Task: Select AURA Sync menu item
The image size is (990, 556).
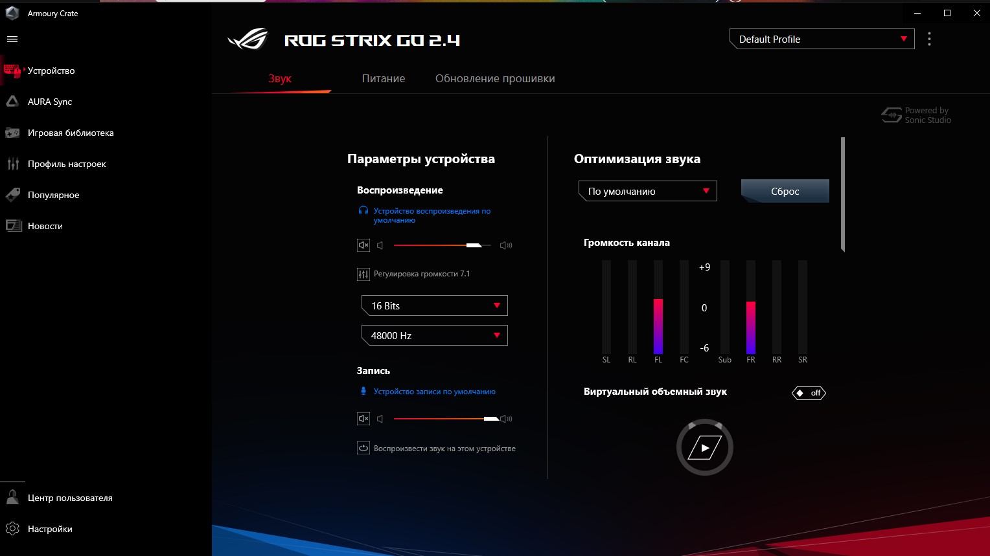Action: click(50, 102)
